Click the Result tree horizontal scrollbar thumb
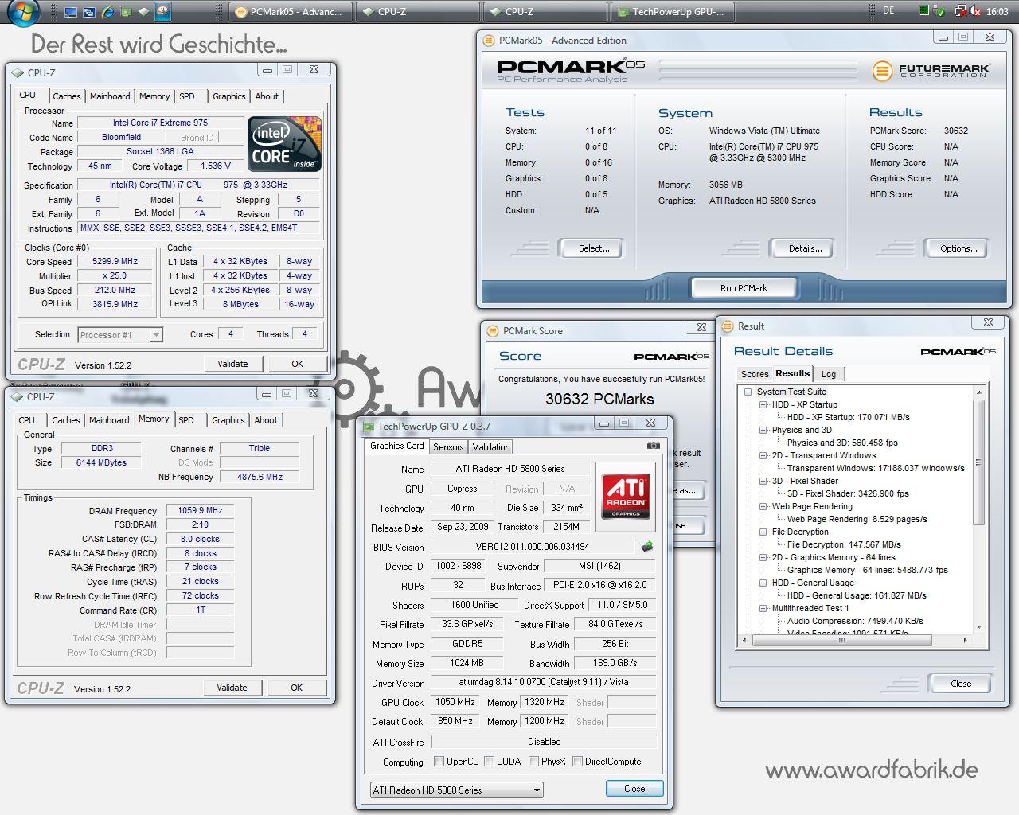 click(841, 640)
